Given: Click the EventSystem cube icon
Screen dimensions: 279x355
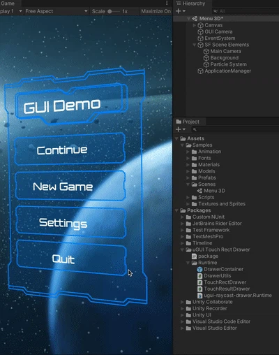Looking at the screenshot, I should (x=200, y=38).
